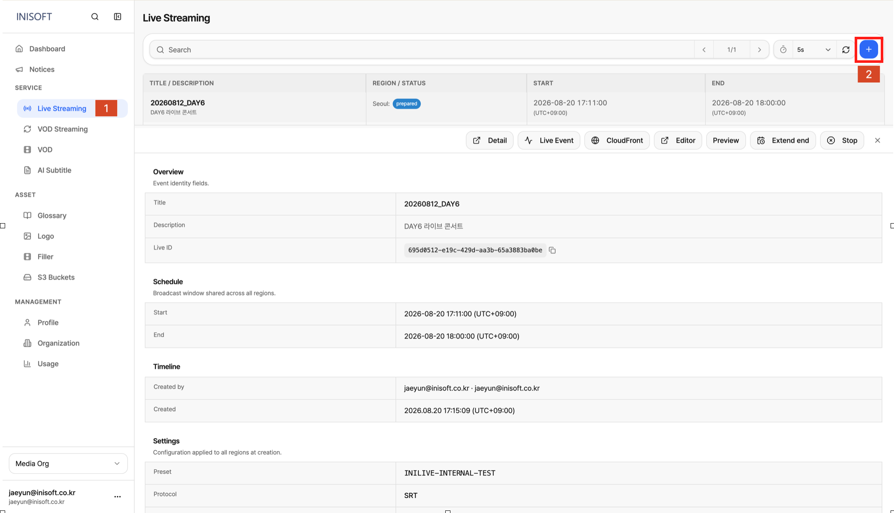Extend end time of the stream

(x=783, y=140)
